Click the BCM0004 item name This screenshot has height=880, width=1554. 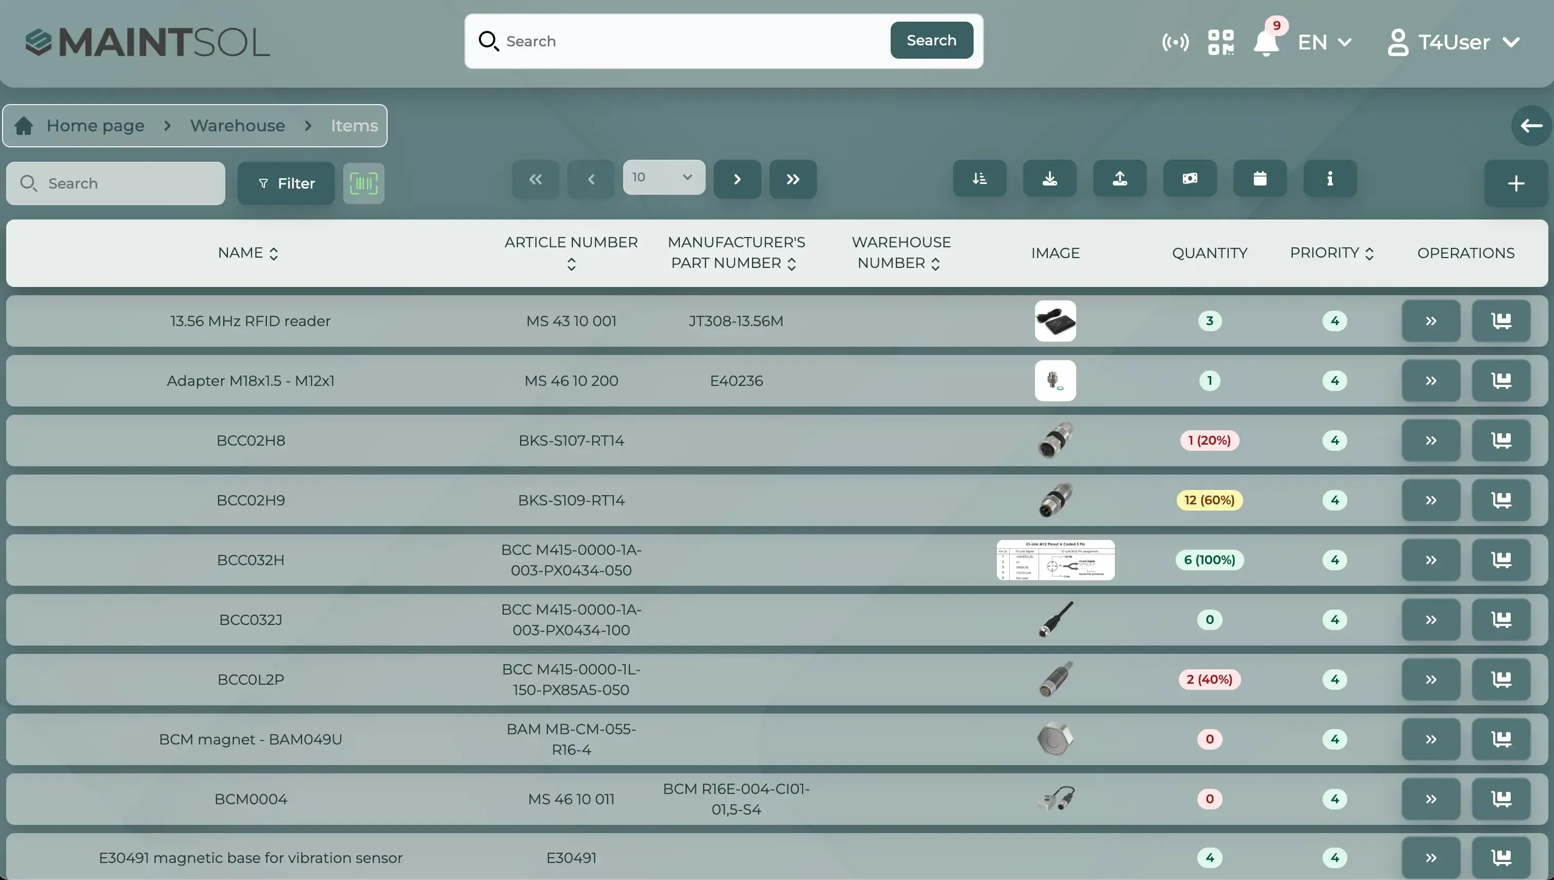tap(251, 799)
